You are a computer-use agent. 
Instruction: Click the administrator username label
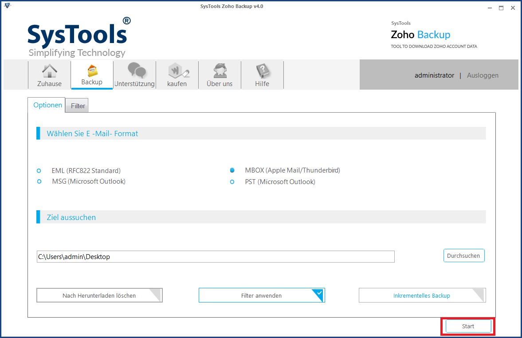point(434,75)
